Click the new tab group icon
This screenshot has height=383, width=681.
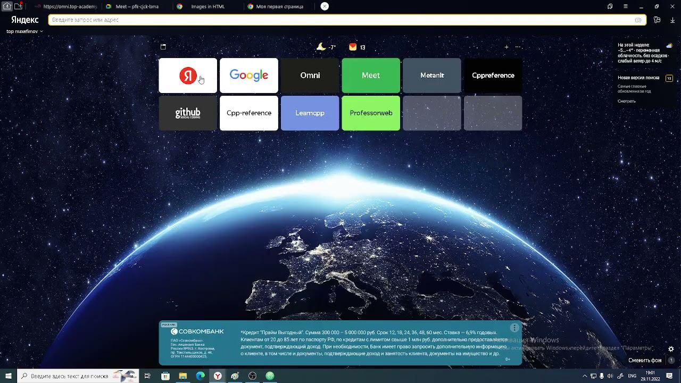(x=19, y=6)
